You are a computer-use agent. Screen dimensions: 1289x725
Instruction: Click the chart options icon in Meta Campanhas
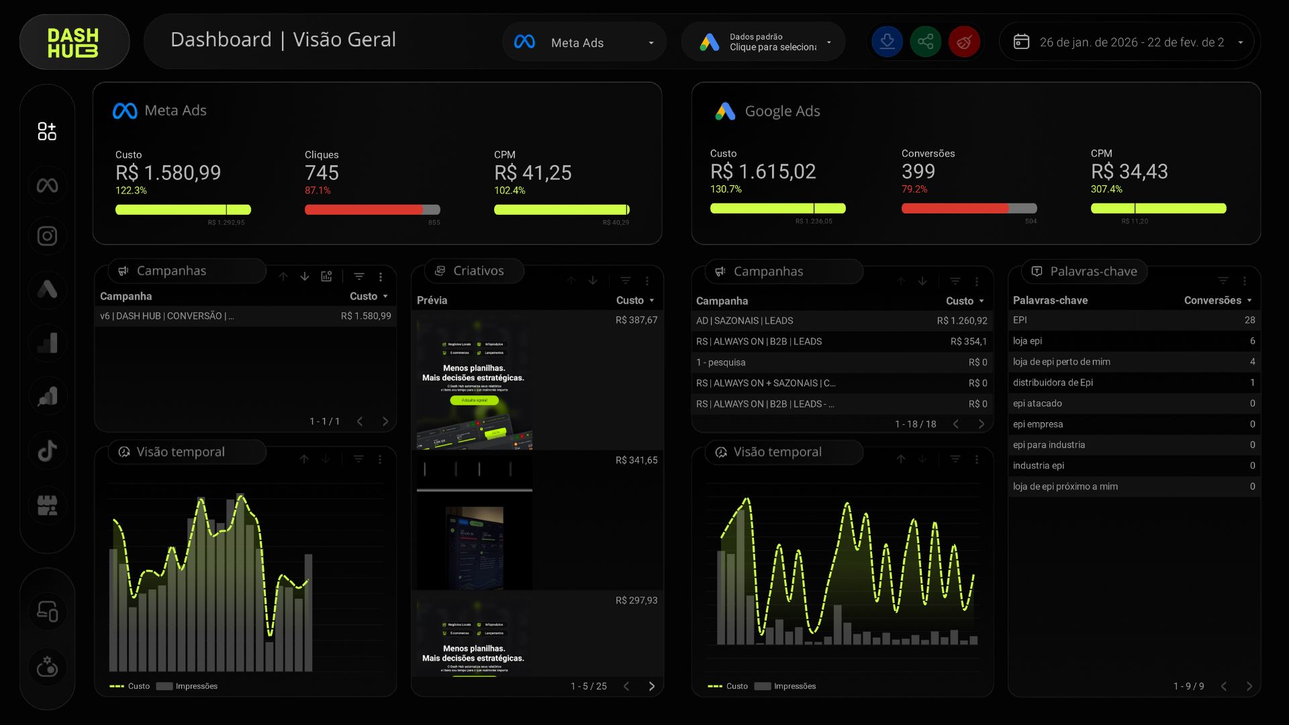coord(326,277)
